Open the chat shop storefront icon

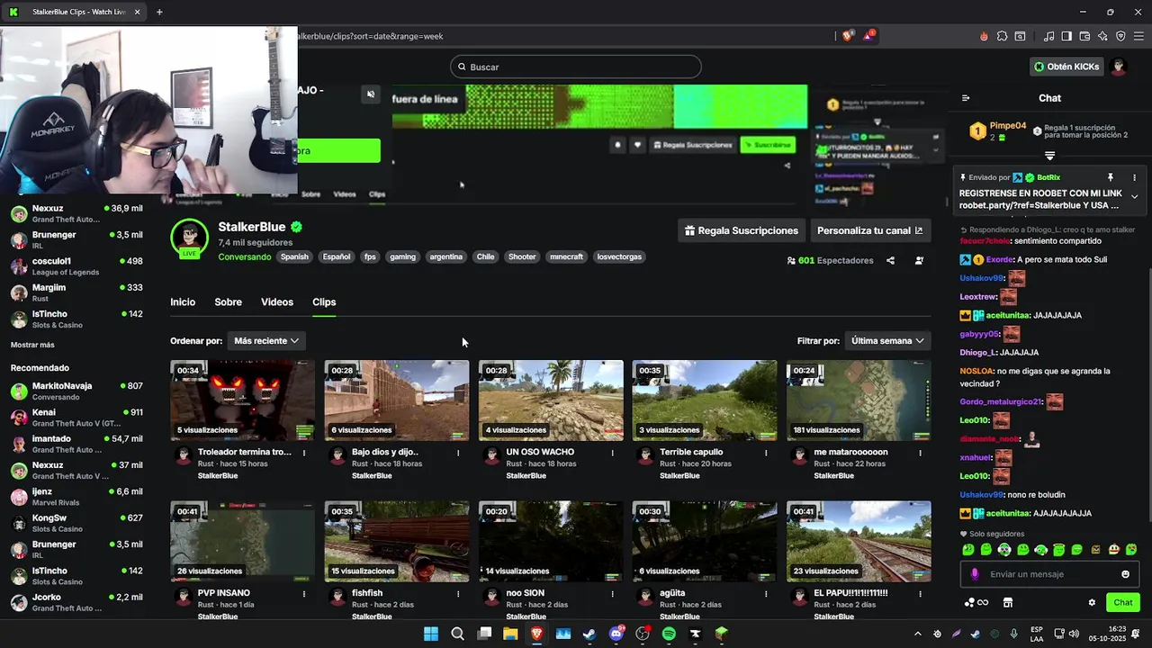click(x=1008, y=603)
